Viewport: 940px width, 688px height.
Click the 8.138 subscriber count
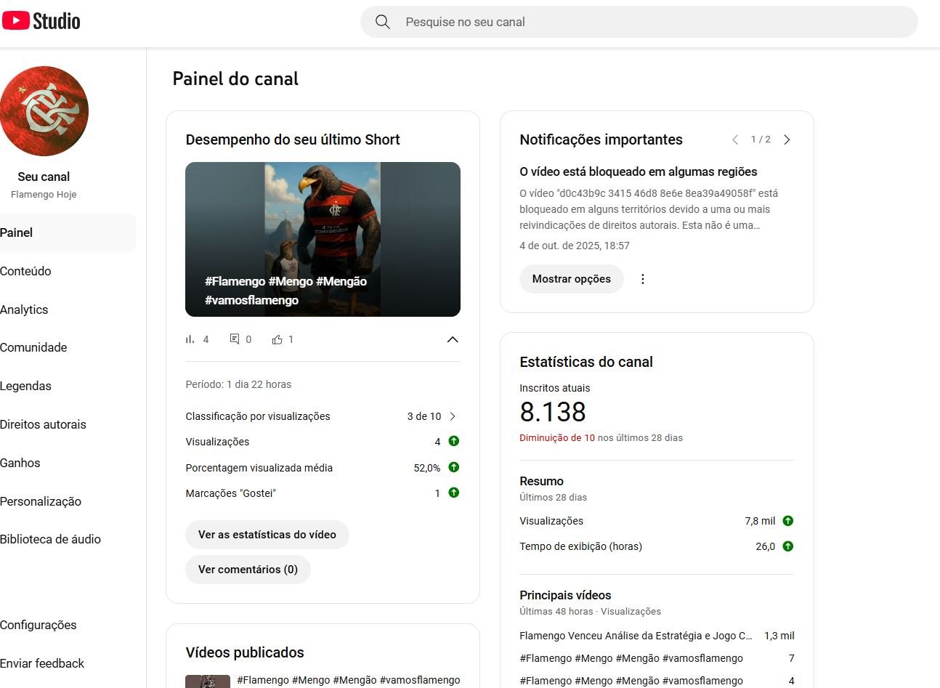pos(553,412)
